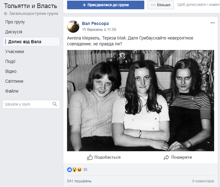This screenshot has width=220, height=187.
Task: Click the Шукати у групі search field
Action: click(x=27, y=104)
